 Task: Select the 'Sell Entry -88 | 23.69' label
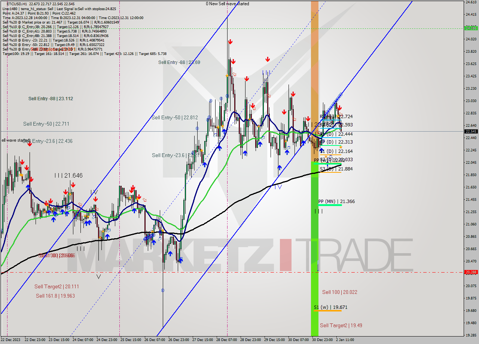click(179, 62)
